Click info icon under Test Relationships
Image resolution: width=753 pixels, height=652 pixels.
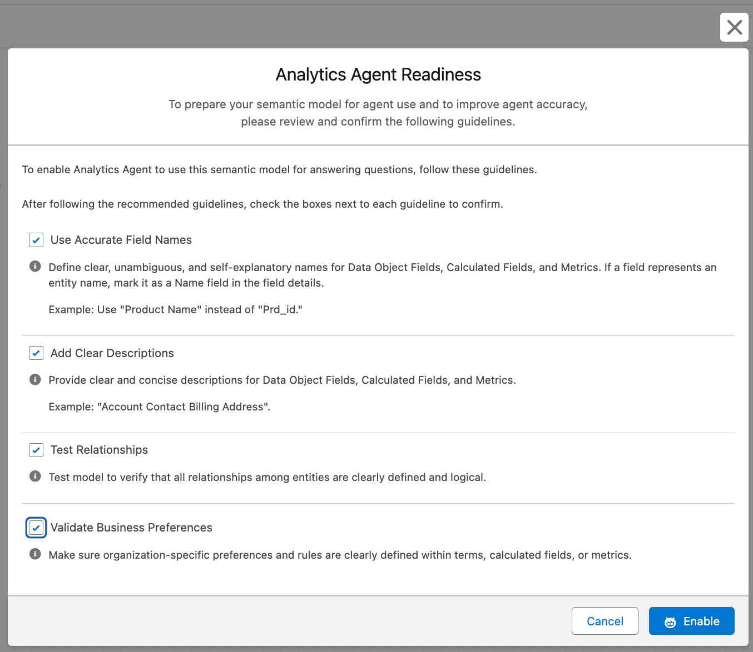35,477
